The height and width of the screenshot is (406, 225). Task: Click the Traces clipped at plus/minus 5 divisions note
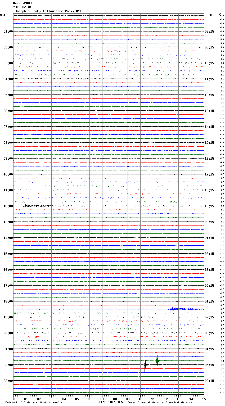pos(160,403)
